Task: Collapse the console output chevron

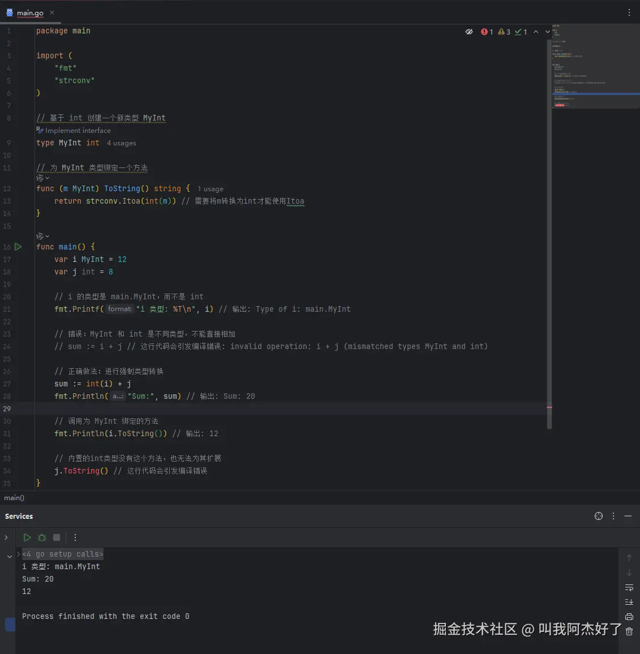Action: [9, 556]
